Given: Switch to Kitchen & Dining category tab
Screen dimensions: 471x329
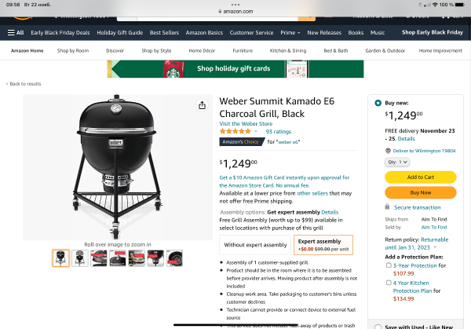Looking at the screenshot, I should (x=288, y=50).
